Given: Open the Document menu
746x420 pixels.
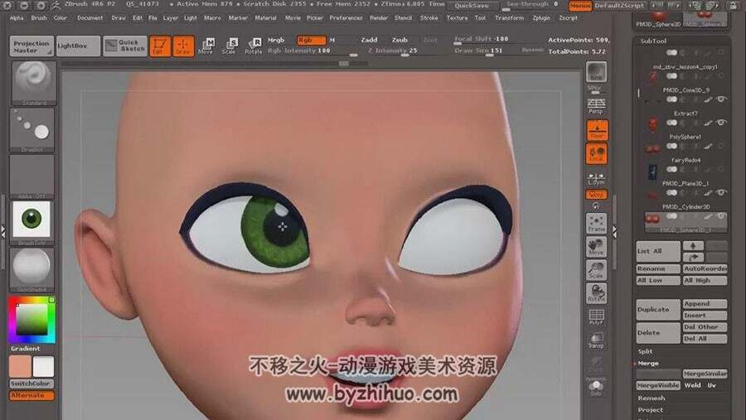Looking at the screenshot, I should coord(90,18).
